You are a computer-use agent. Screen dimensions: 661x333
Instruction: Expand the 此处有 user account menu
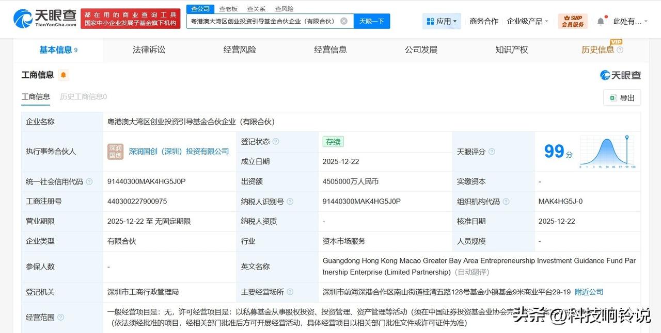point(630,21)
